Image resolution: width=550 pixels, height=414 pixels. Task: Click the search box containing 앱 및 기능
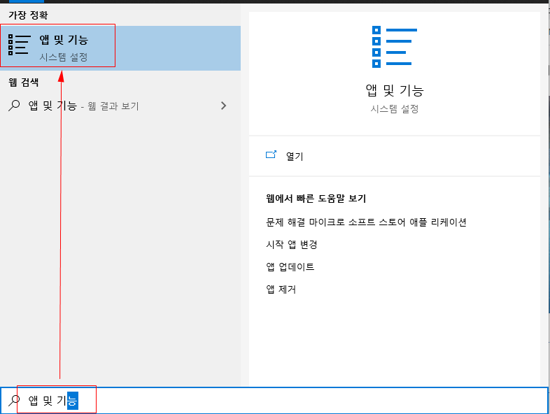coord(274,400)
